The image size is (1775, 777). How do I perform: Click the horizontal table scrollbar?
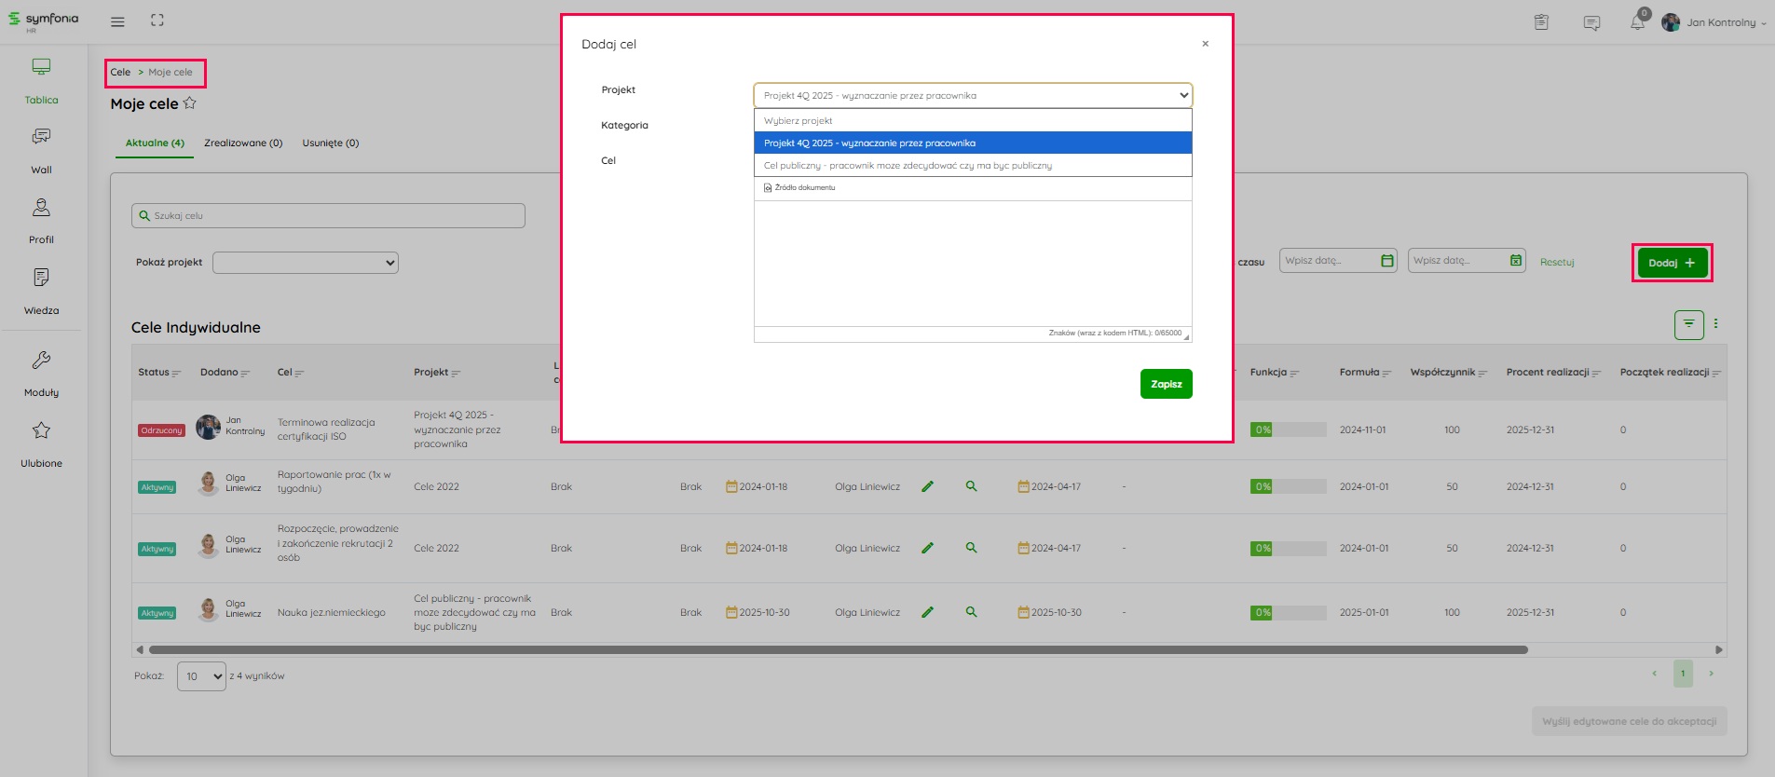tap(837, 650)
